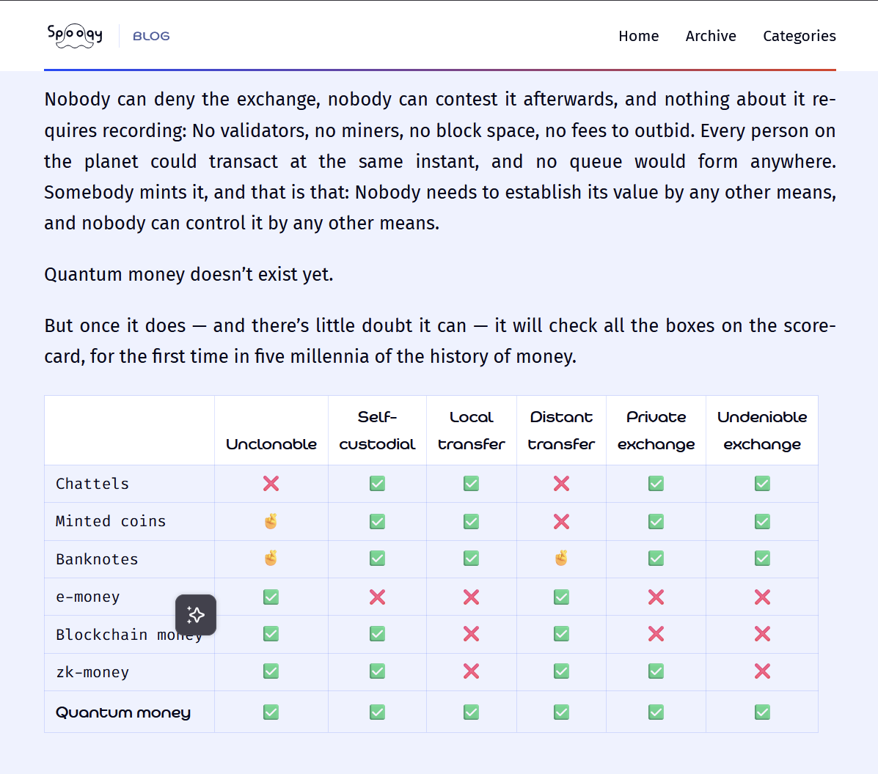Click the Self-custodial column header
The width and height of the screenshot is (878, 774).
coord(378,430)
